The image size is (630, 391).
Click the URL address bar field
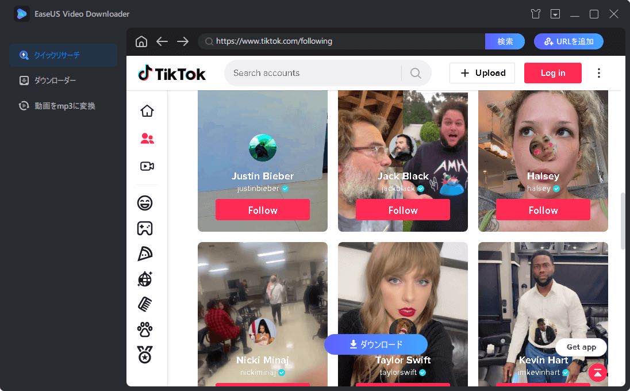click(x=345, y=41)
